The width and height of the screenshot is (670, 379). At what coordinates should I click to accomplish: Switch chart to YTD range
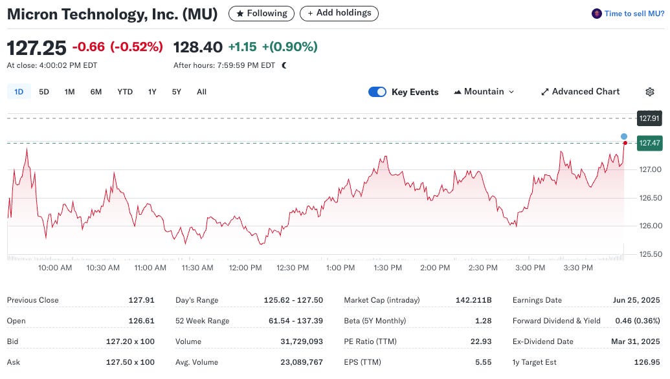125,92
